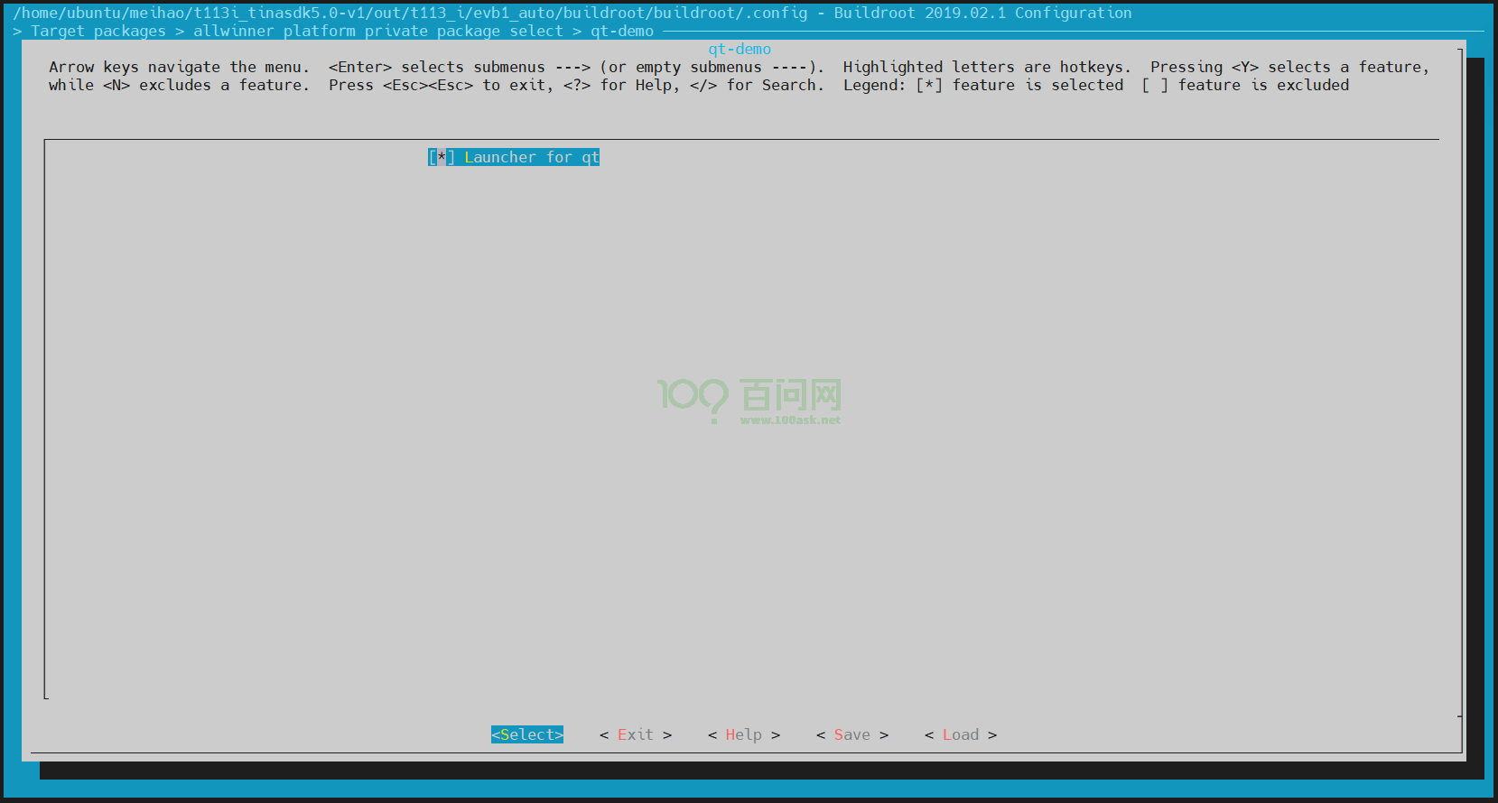The height and width of the screenshot is (803, 1498).
Task: Click the Launcher for qt label
Action: (531, 158)
